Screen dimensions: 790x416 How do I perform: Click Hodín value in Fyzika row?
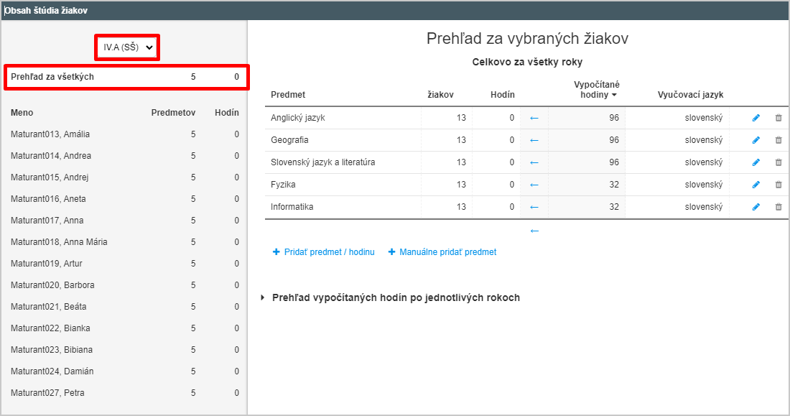(511, 185)
